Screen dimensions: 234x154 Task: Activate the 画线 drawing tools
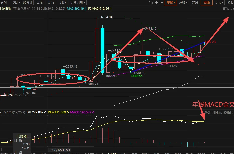coord(207,3)
